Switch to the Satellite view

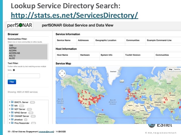pyautogui.click(x=177, y=69)
